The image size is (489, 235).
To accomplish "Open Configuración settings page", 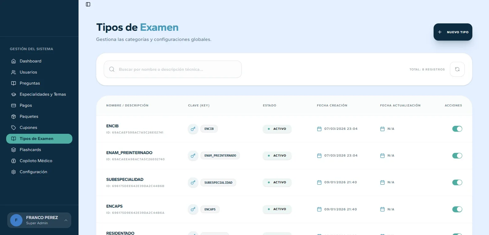I will pyautogui.click(x=39, y=172).
